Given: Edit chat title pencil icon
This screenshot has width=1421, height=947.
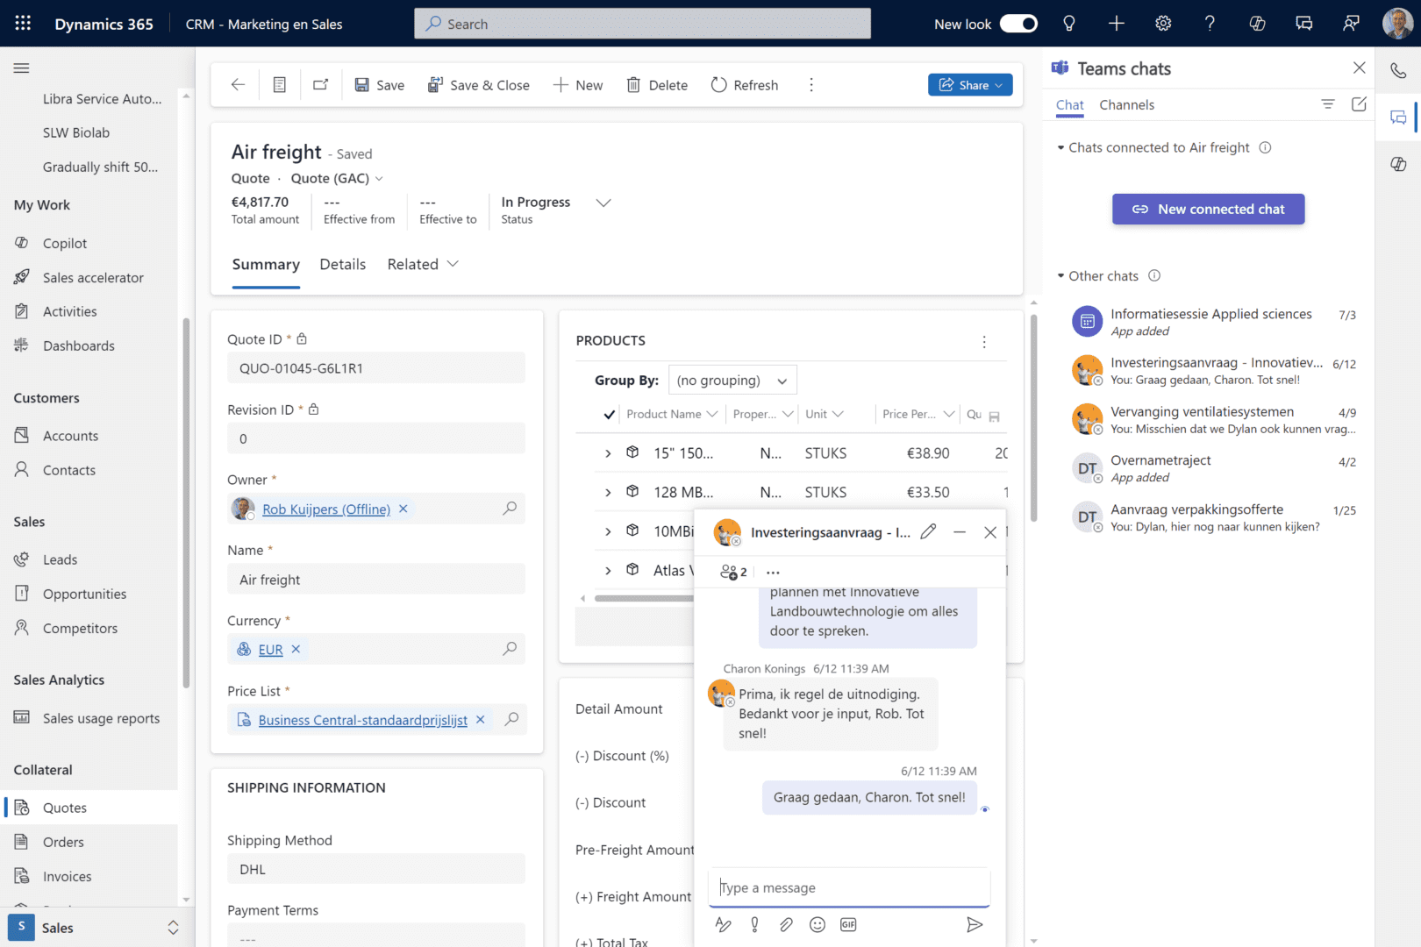Looking at the screenshot, I should tap(928, 531).
